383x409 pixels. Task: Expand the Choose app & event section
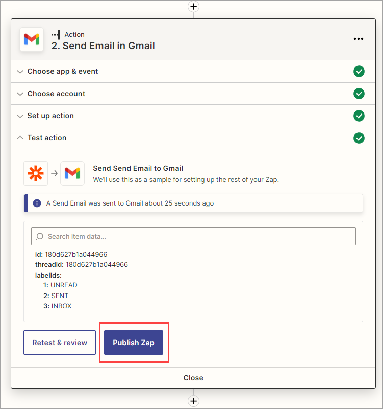193,71
